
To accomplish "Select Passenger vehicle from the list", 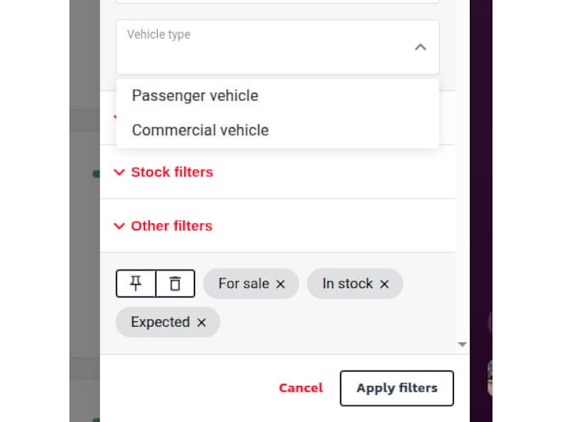I will pos(195,95).
